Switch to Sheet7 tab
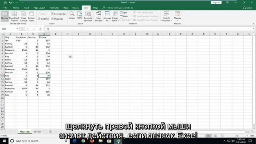 (x=37, y=132)
